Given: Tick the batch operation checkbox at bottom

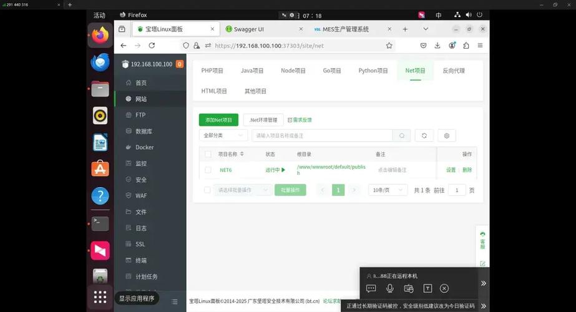Looking at the screenshot, I should tap(207, 190).
